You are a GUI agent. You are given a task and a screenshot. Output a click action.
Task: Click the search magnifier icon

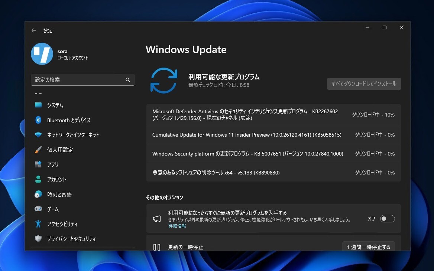127,80
